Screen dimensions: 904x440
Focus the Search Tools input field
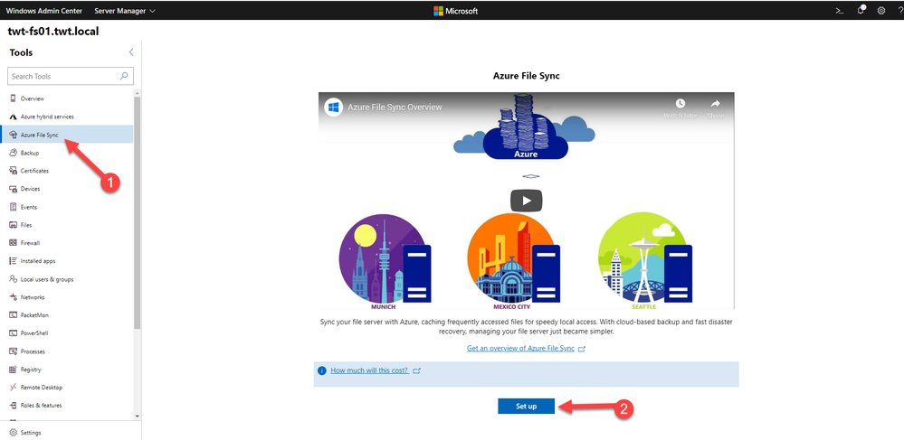(71, 76)
